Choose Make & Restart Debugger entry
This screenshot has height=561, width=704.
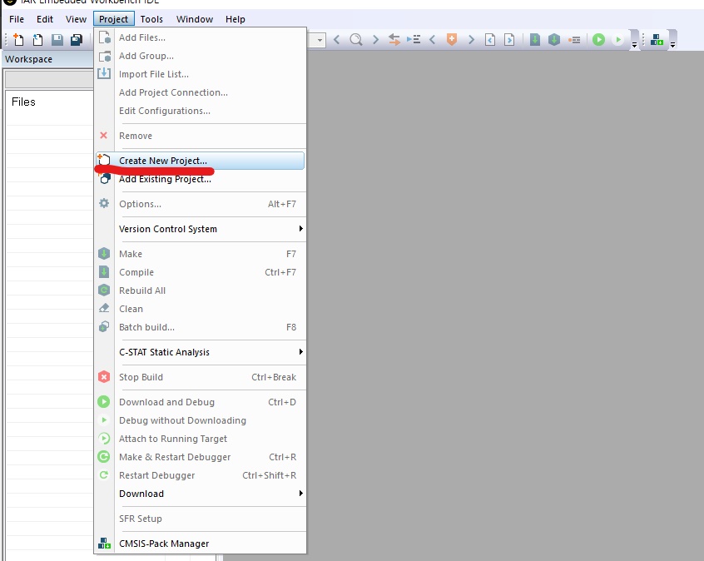[x=201, y=457]
